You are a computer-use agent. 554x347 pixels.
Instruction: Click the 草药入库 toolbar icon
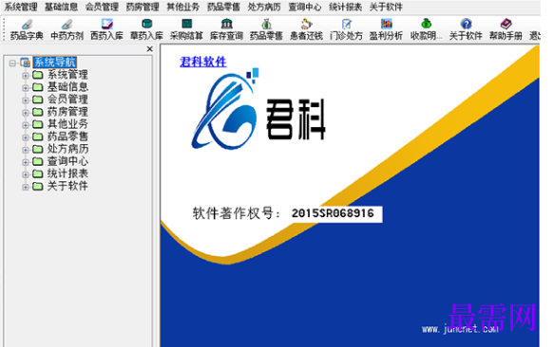point(146,24)
